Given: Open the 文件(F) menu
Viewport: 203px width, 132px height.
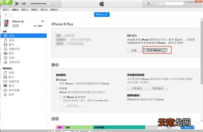Looking at the screenshot, I should pyautogui.click(x=6, y=10).
